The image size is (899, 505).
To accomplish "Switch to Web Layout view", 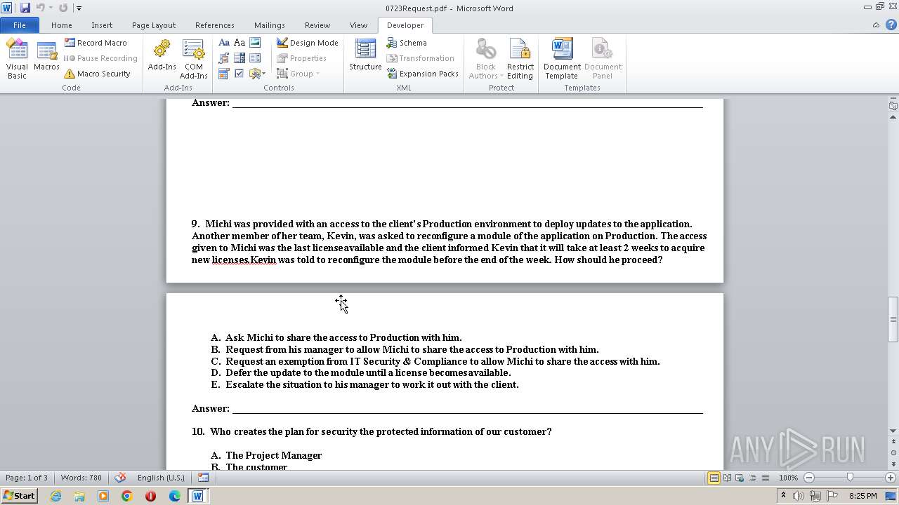I will coord(740,478).
